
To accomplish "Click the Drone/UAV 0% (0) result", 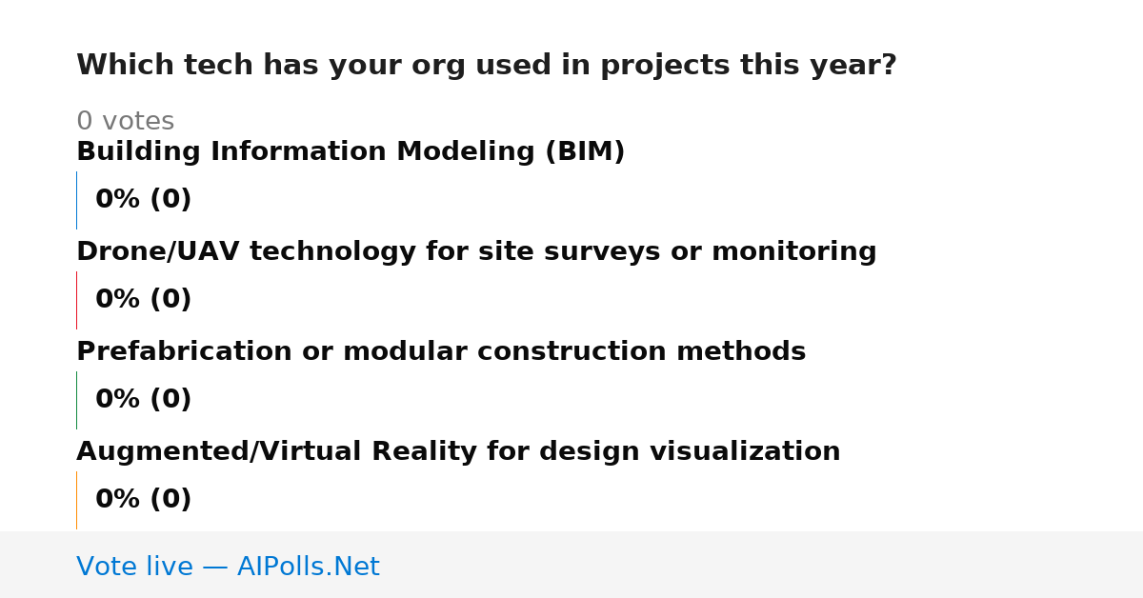I will [143, 300].
